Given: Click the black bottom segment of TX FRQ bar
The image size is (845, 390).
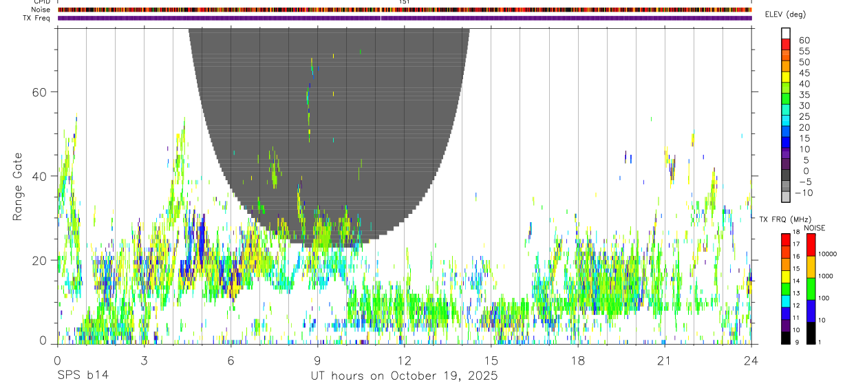Looking at the screenshot, I should (x=786, y=338).
